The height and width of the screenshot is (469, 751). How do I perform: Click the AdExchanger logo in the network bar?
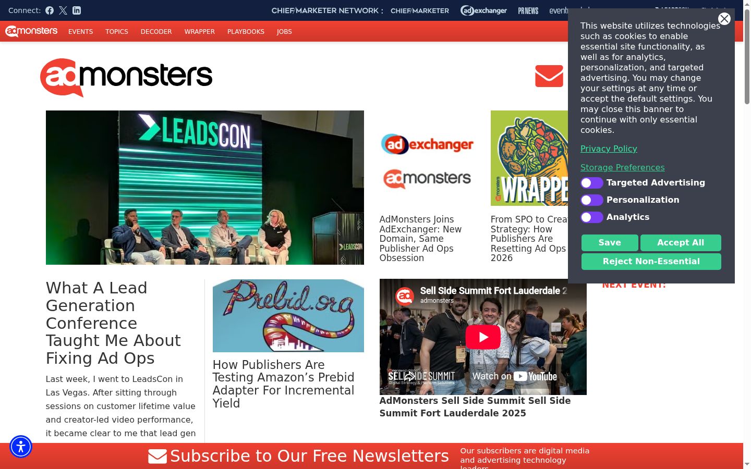click(483, 10)
